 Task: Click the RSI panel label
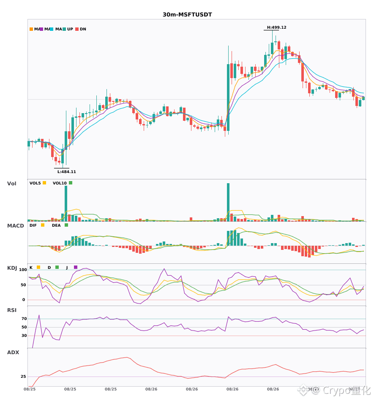[x=12, y=310]
